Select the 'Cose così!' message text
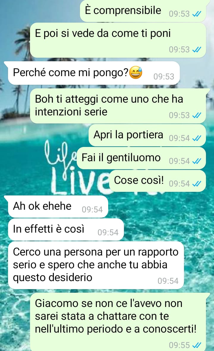 tap(139, 180)
